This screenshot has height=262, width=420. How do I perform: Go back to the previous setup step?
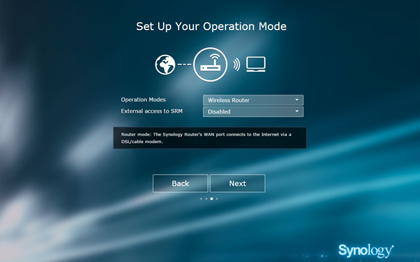[x=180, y=184]
